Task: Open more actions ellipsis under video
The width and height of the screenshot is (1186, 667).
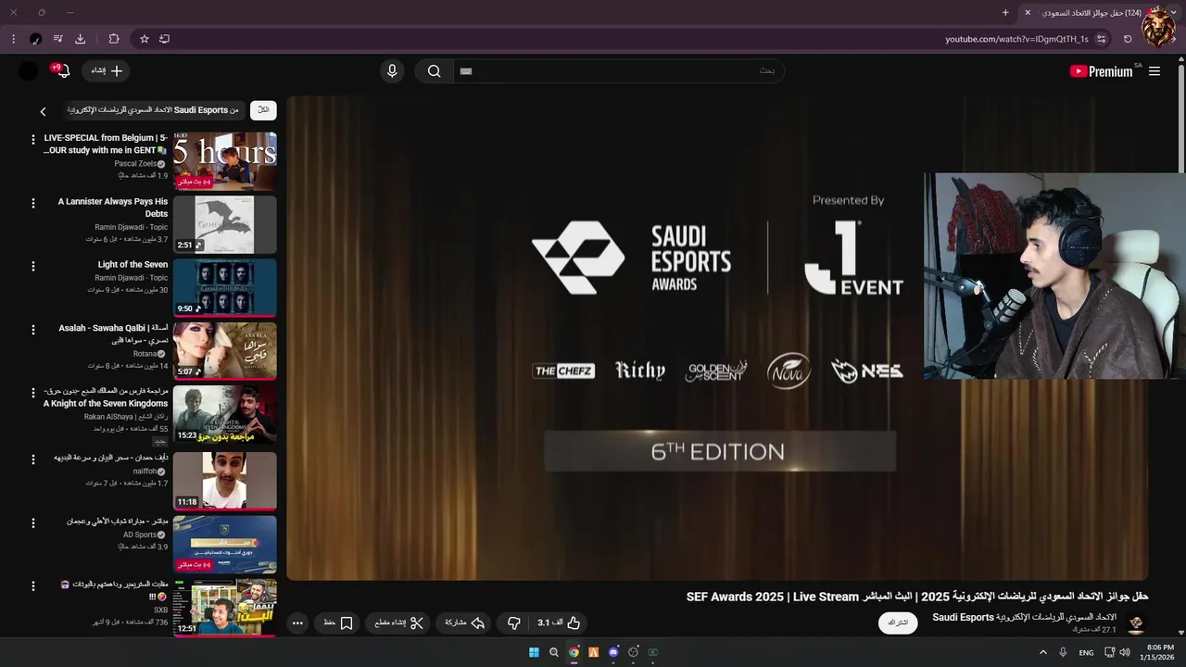Action: pyautogui.click(x=297, y=623)
